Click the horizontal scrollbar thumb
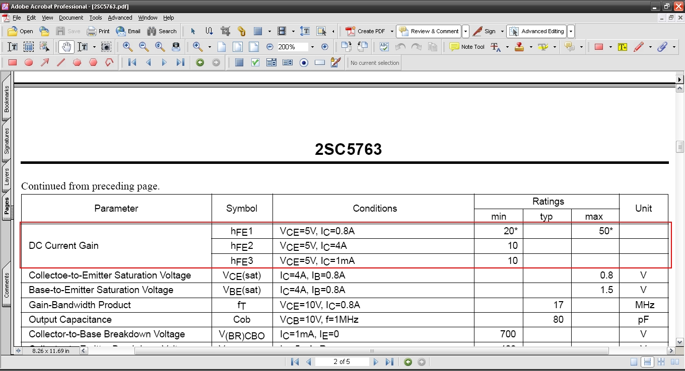Image resolution: width=685 pixels, height=371 pixels. 372,351
